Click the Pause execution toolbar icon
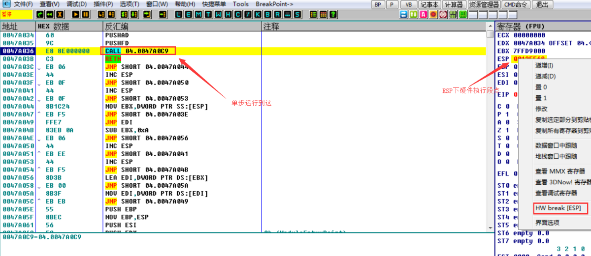Viewport: 591px width, 256px height. coord(85,14)
